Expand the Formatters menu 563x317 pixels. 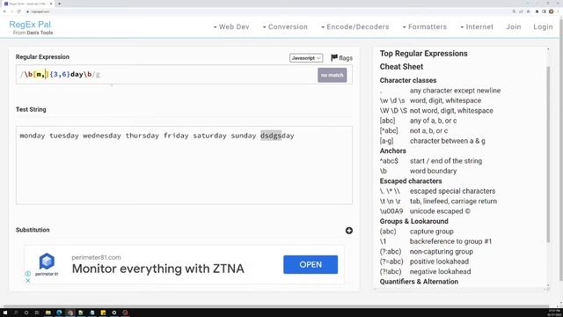(424, 27)
